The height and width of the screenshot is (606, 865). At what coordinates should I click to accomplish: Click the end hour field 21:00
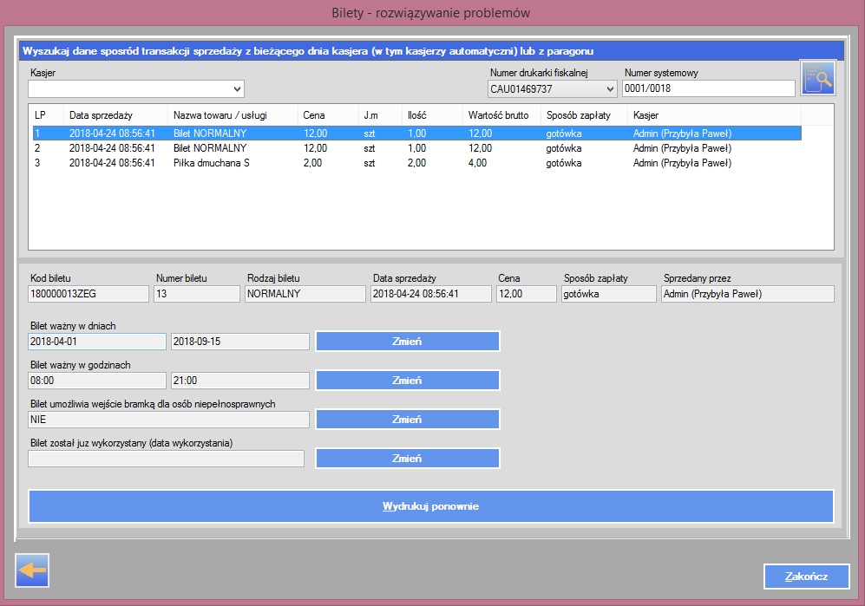click(240, 381)
